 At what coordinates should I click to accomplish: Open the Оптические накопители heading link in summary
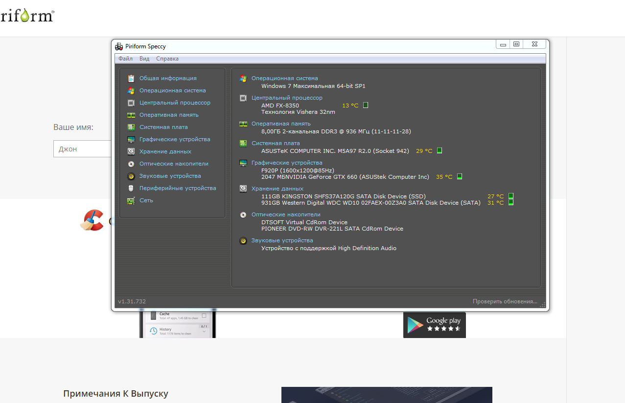click(286, 214)
